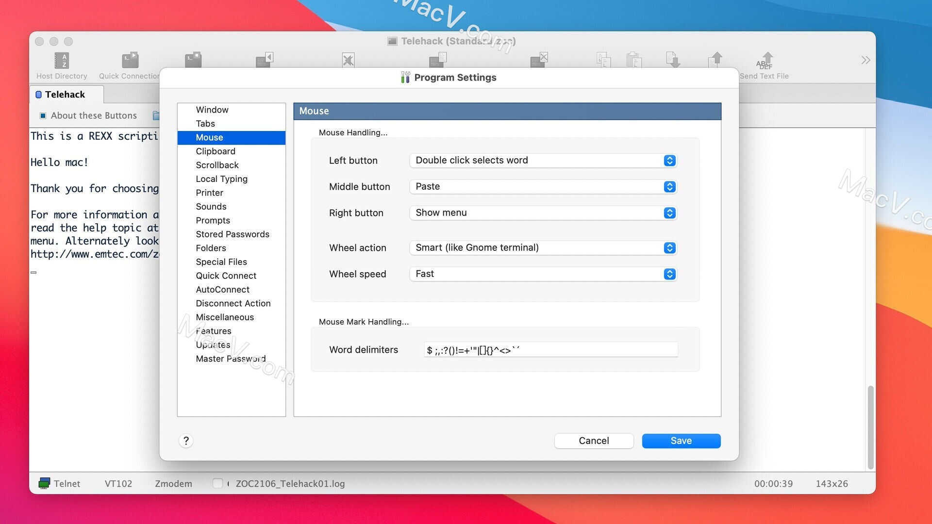Select the Mouse settings category
The width and height of the screenshot is (932, 524).
click(209, 137)
